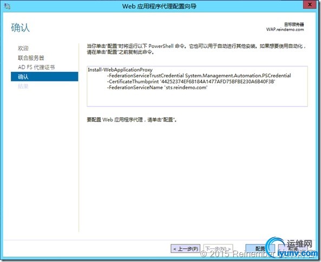Viewport: 321px width, 262px height.
Task: Click the disabled 下一步(N) button
Action: click(x=218, y=248)
